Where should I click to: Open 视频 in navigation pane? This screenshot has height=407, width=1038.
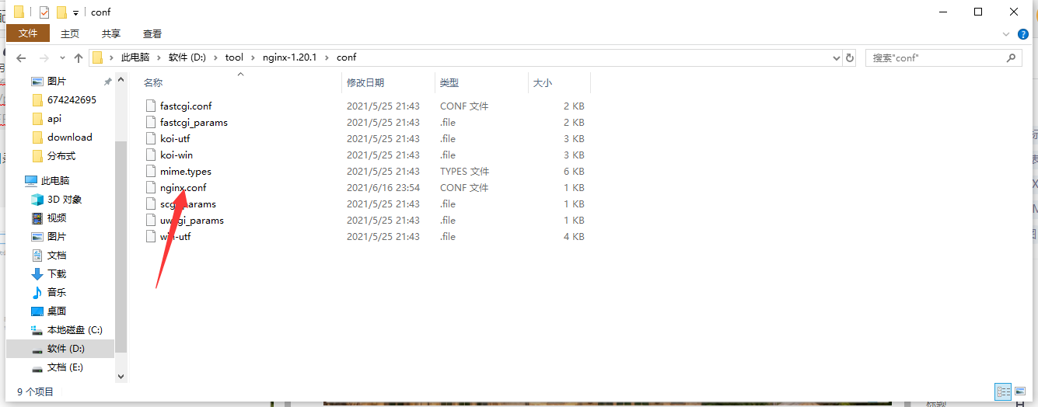click(57, 218)
